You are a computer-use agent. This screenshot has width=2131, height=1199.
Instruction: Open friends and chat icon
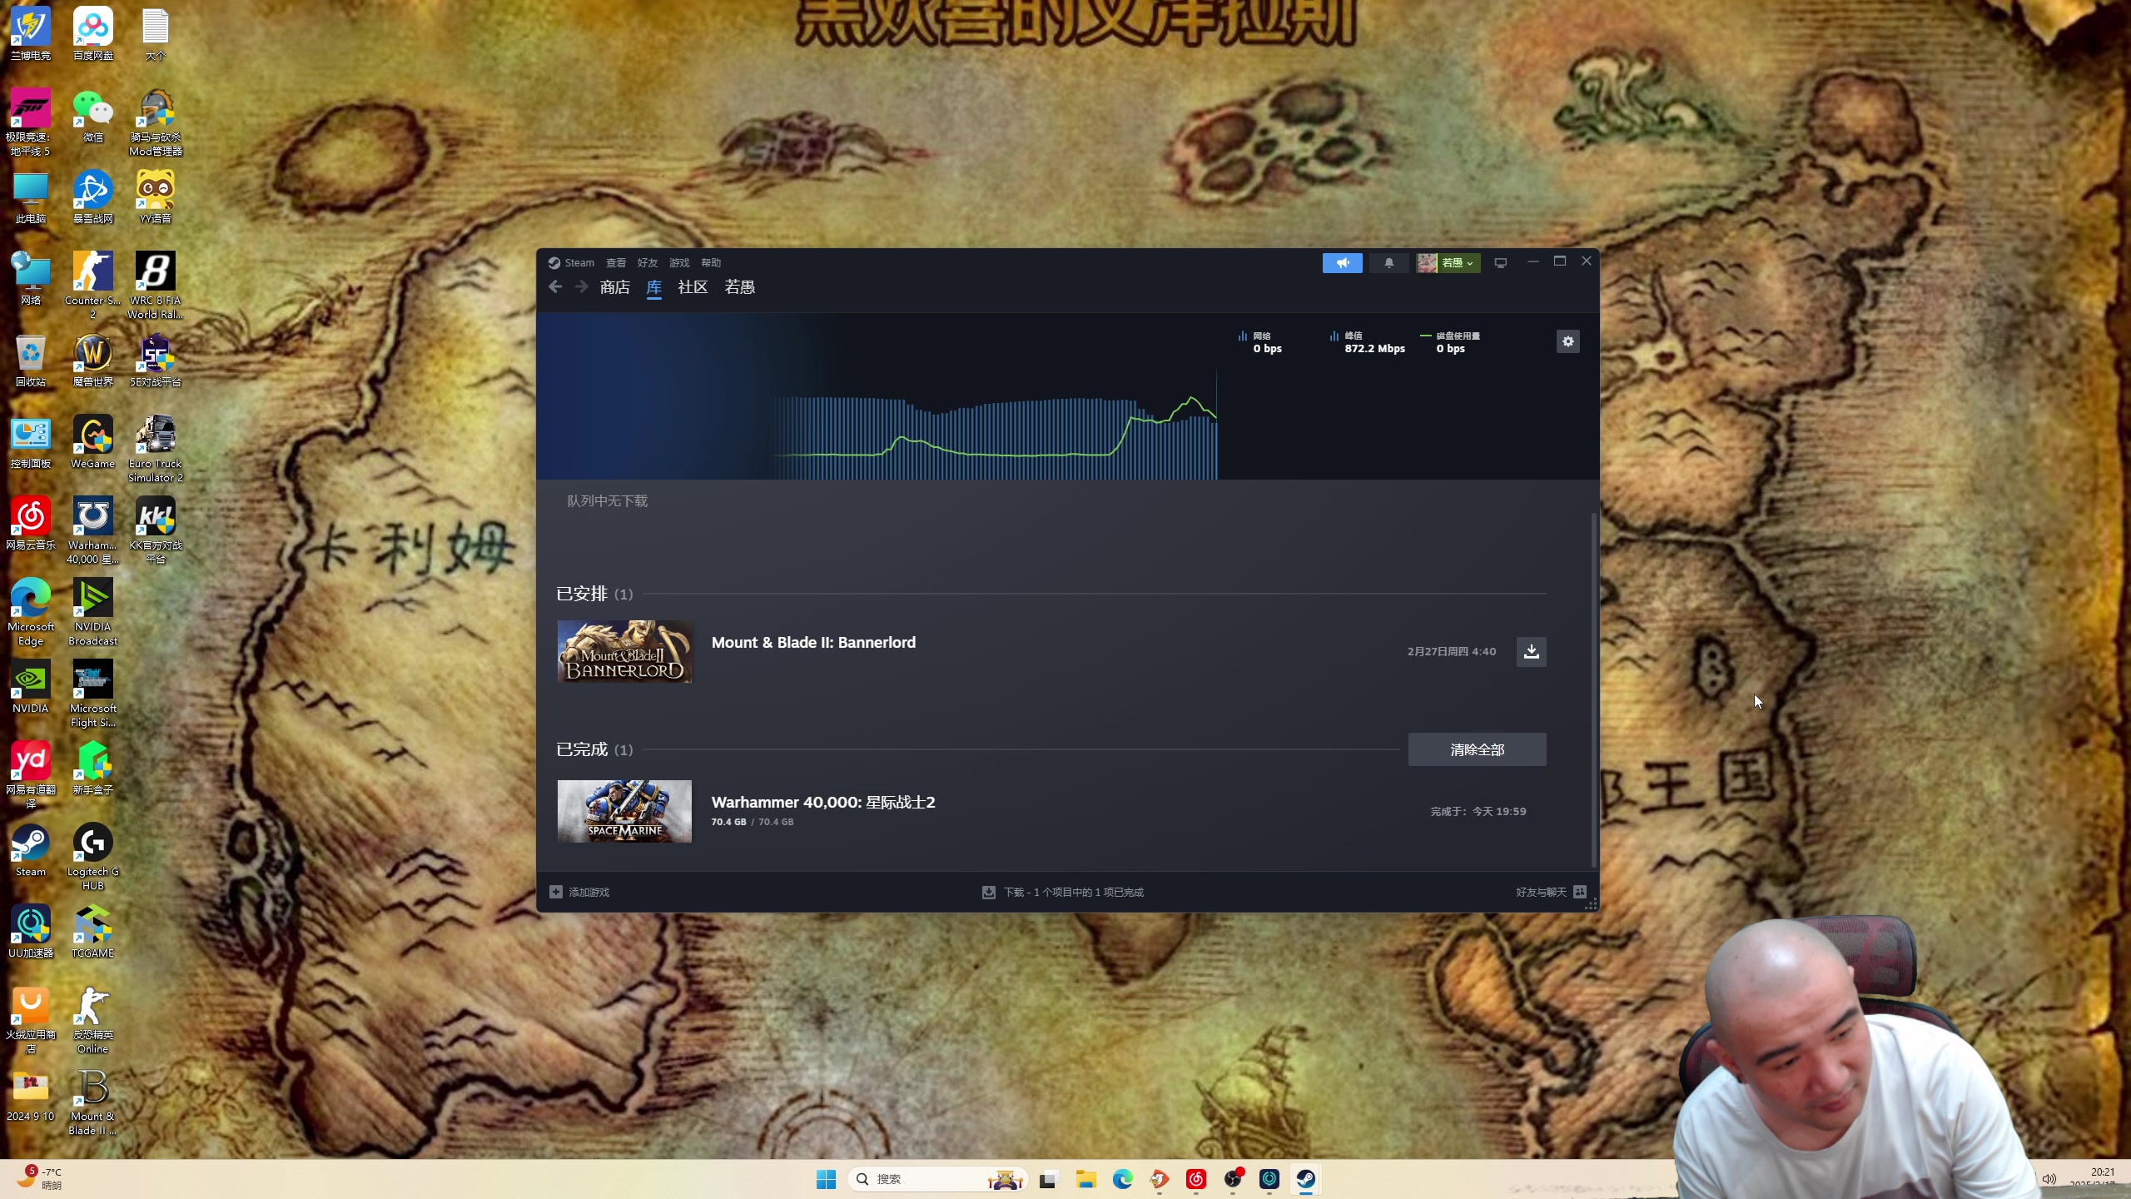(1580, 892)
